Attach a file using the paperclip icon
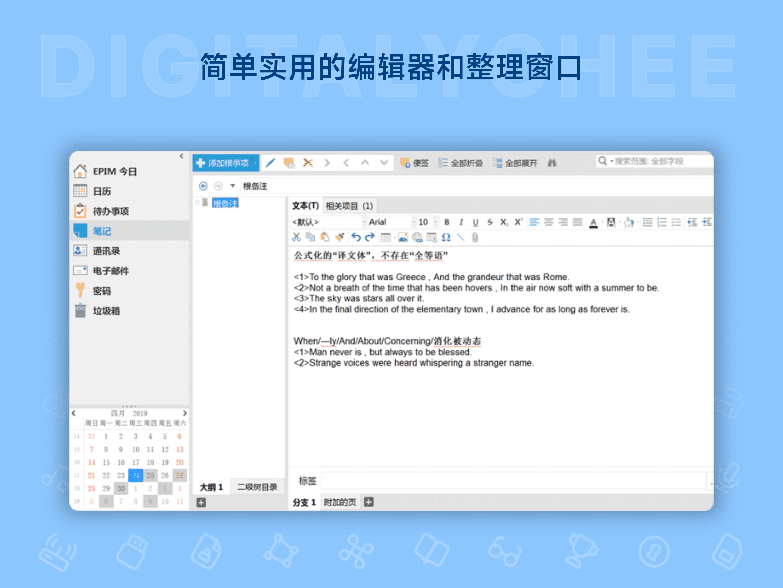Viewport: 783px width, 588px height. pos(474,237)
